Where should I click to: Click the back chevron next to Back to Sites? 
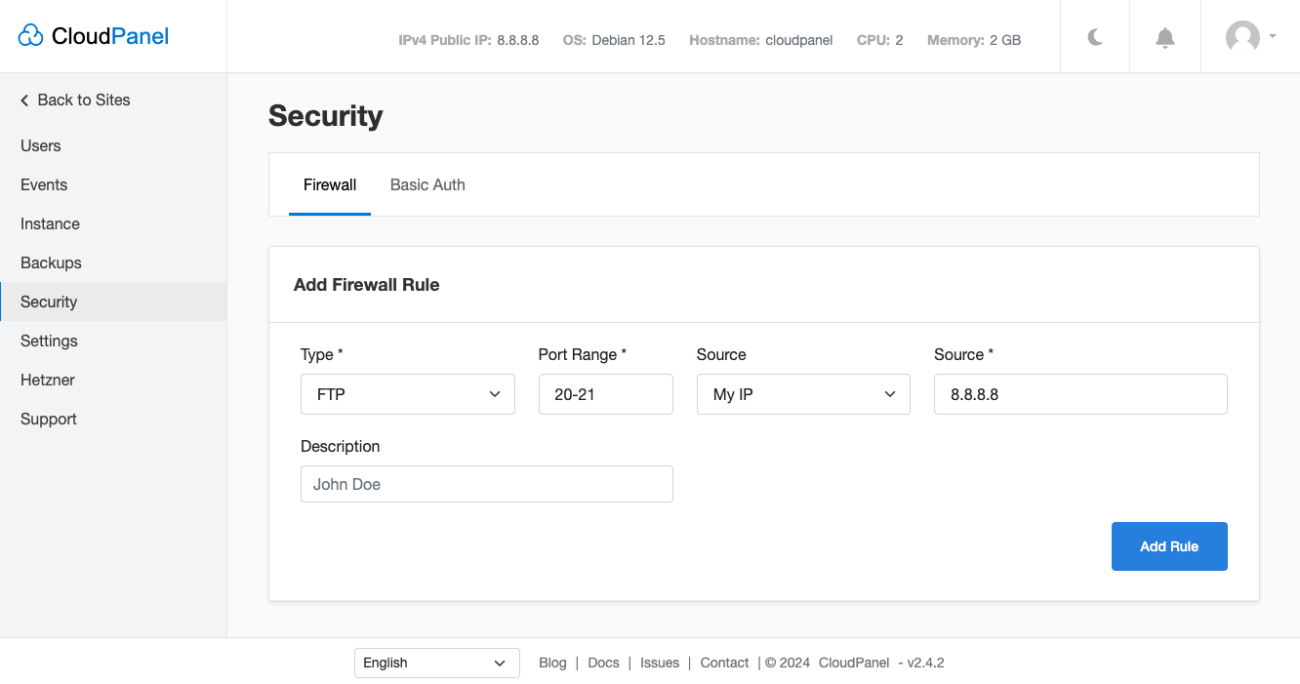[x=23, y=100]
